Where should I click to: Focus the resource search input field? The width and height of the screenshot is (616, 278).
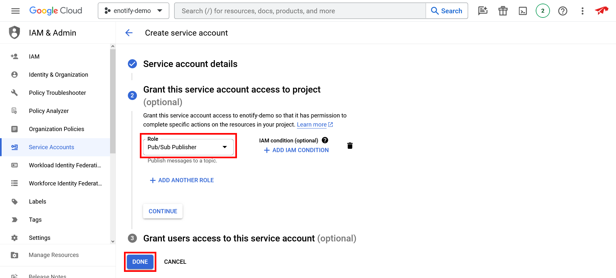click(300, 11)
